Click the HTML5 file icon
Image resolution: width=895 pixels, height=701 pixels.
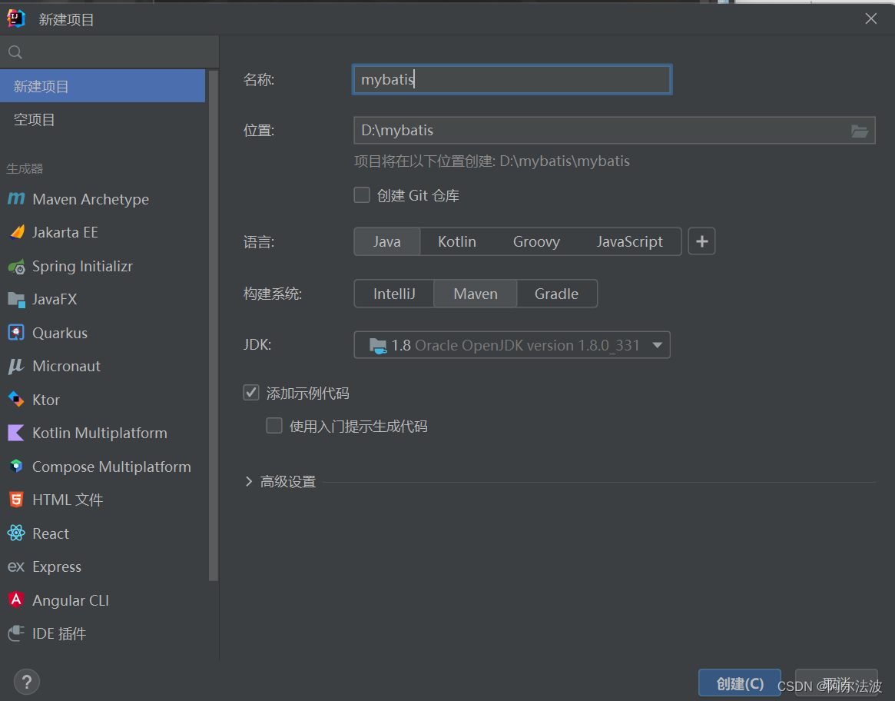(16, 500)
